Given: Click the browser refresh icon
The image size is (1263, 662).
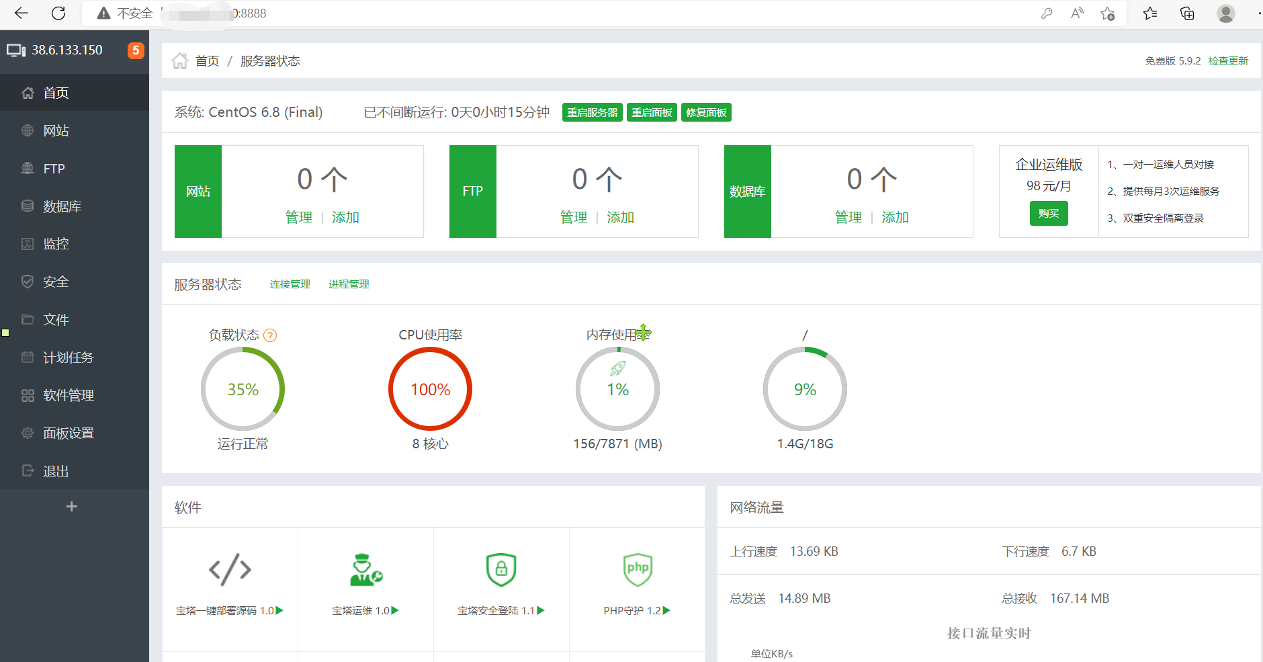Looking at the screenshot, I should (58, 13).
